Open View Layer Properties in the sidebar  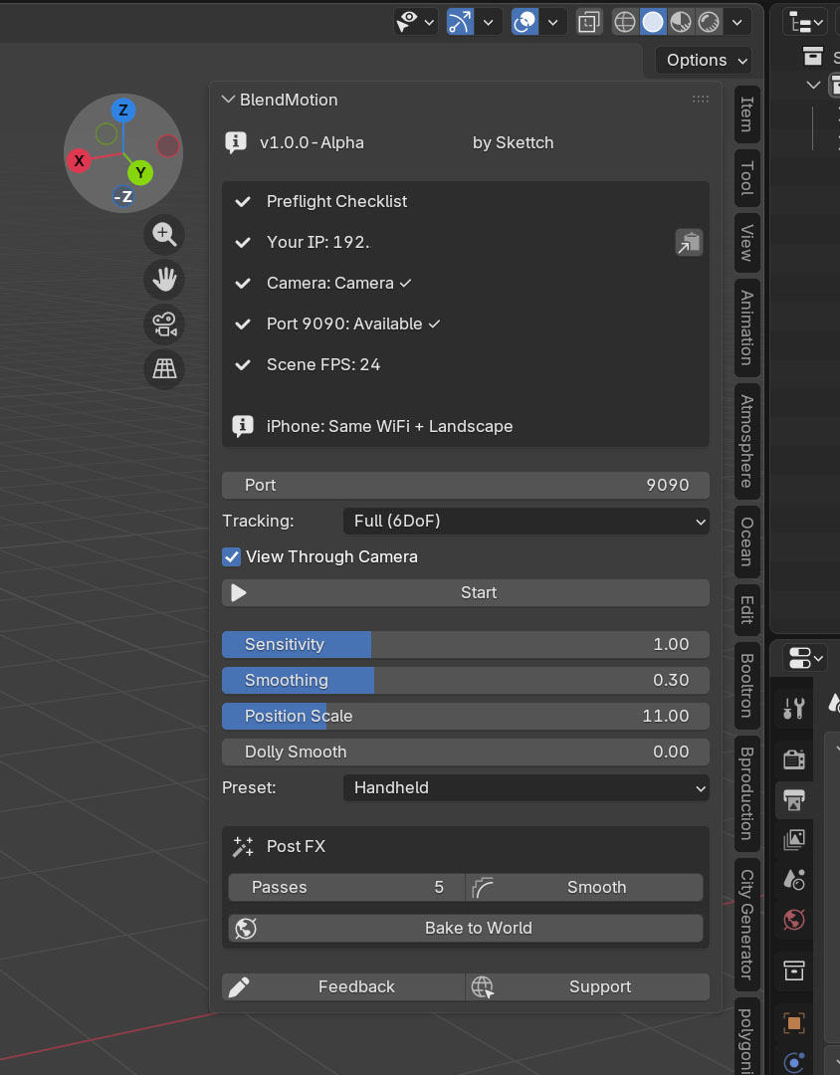[x=793, y=838]
